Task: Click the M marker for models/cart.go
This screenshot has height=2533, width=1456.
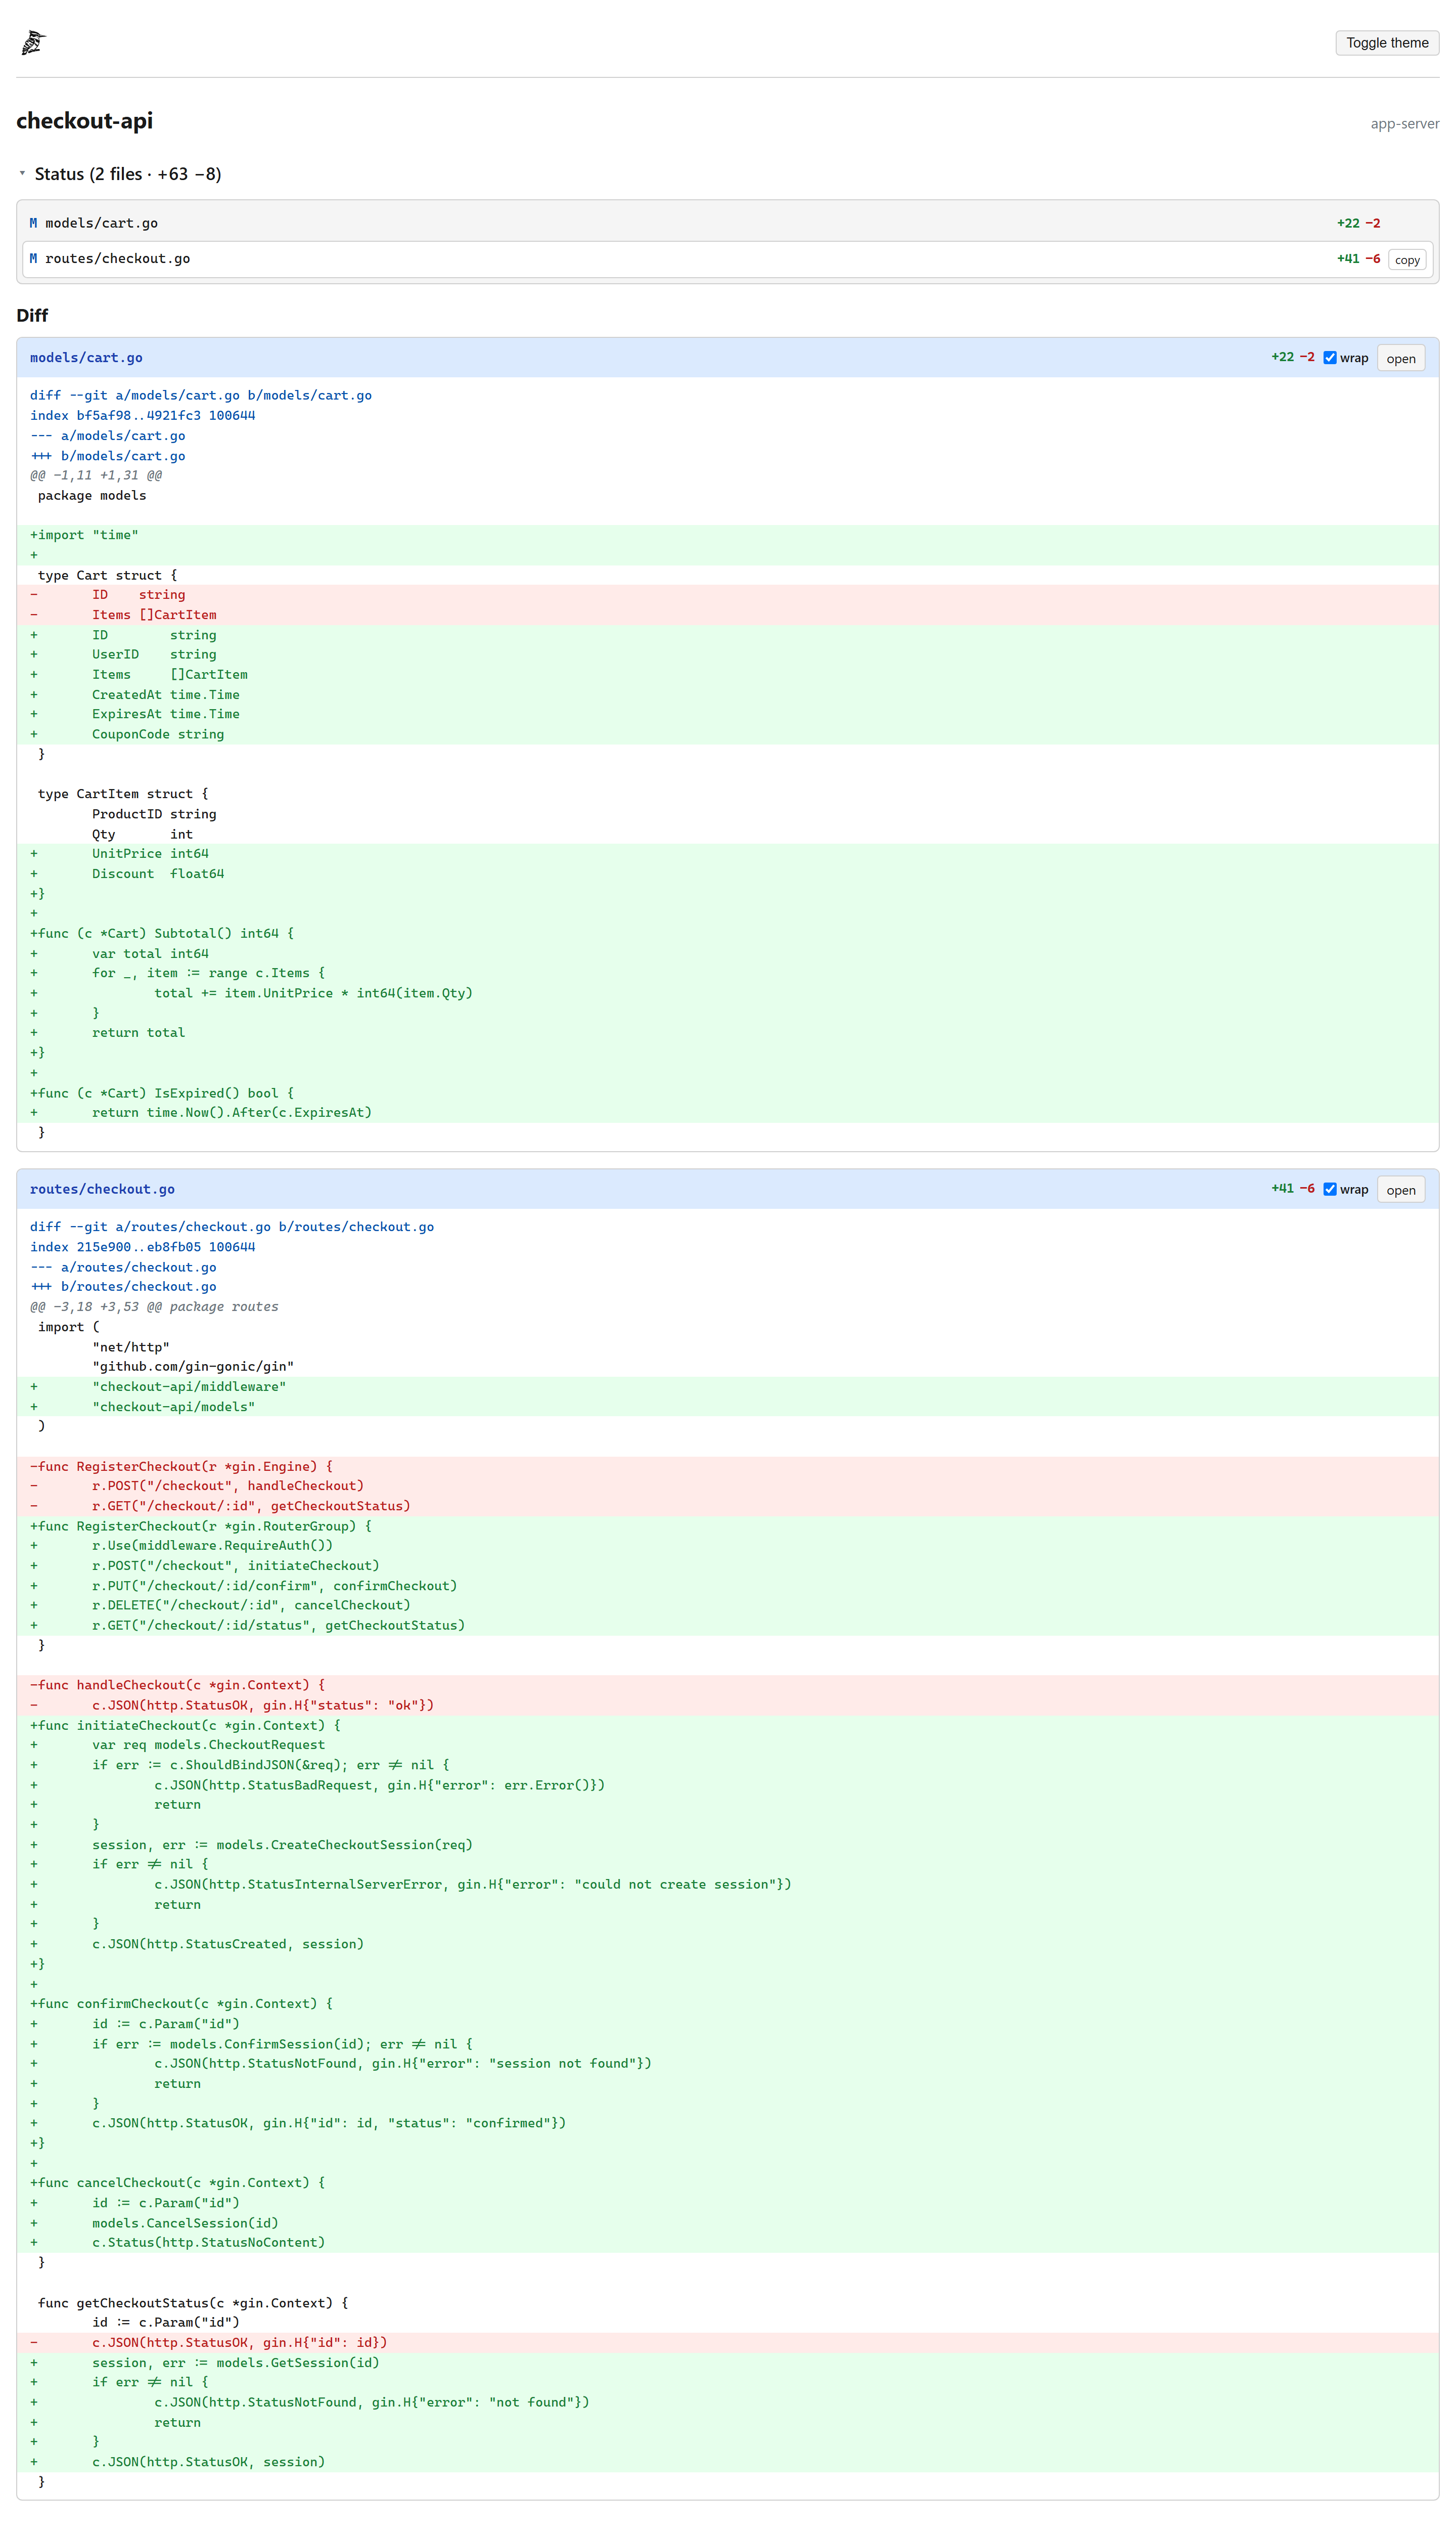Action: (x=33, y=223)
